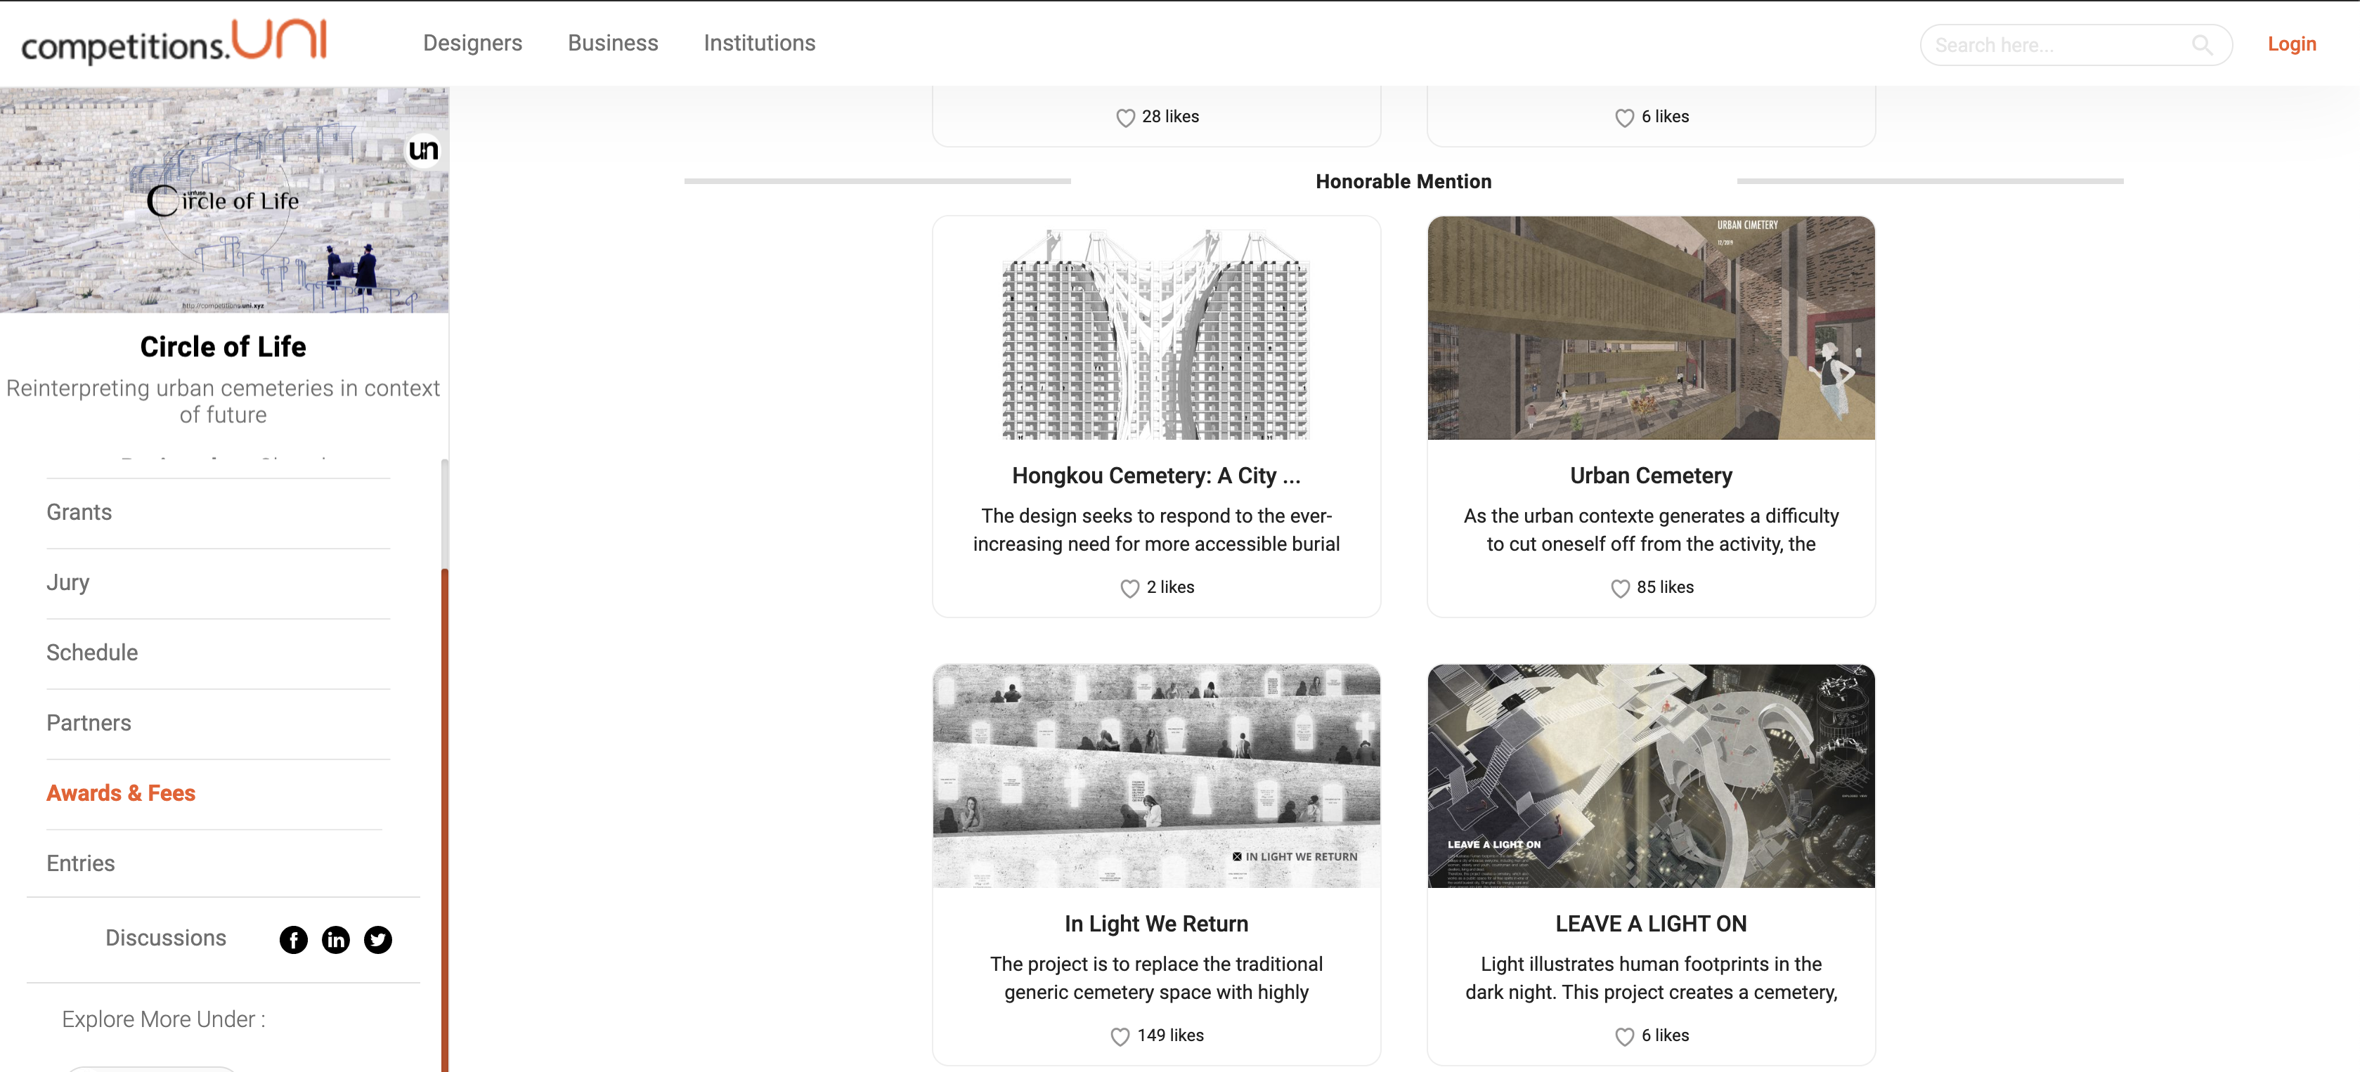Image resolution: width=2360 pixels, height=1072 pixels.
Task: Open the Institutions menu
Action: coord(760,43)
